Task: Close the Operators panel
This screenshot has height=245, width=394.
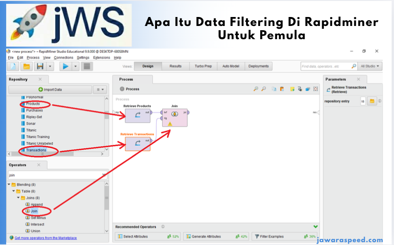Action: coord(39,165)
